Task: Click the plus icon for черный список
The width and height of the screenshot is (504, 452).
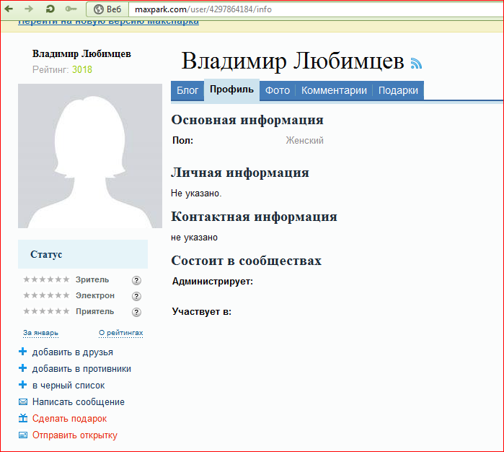Action: click(23, 384)
